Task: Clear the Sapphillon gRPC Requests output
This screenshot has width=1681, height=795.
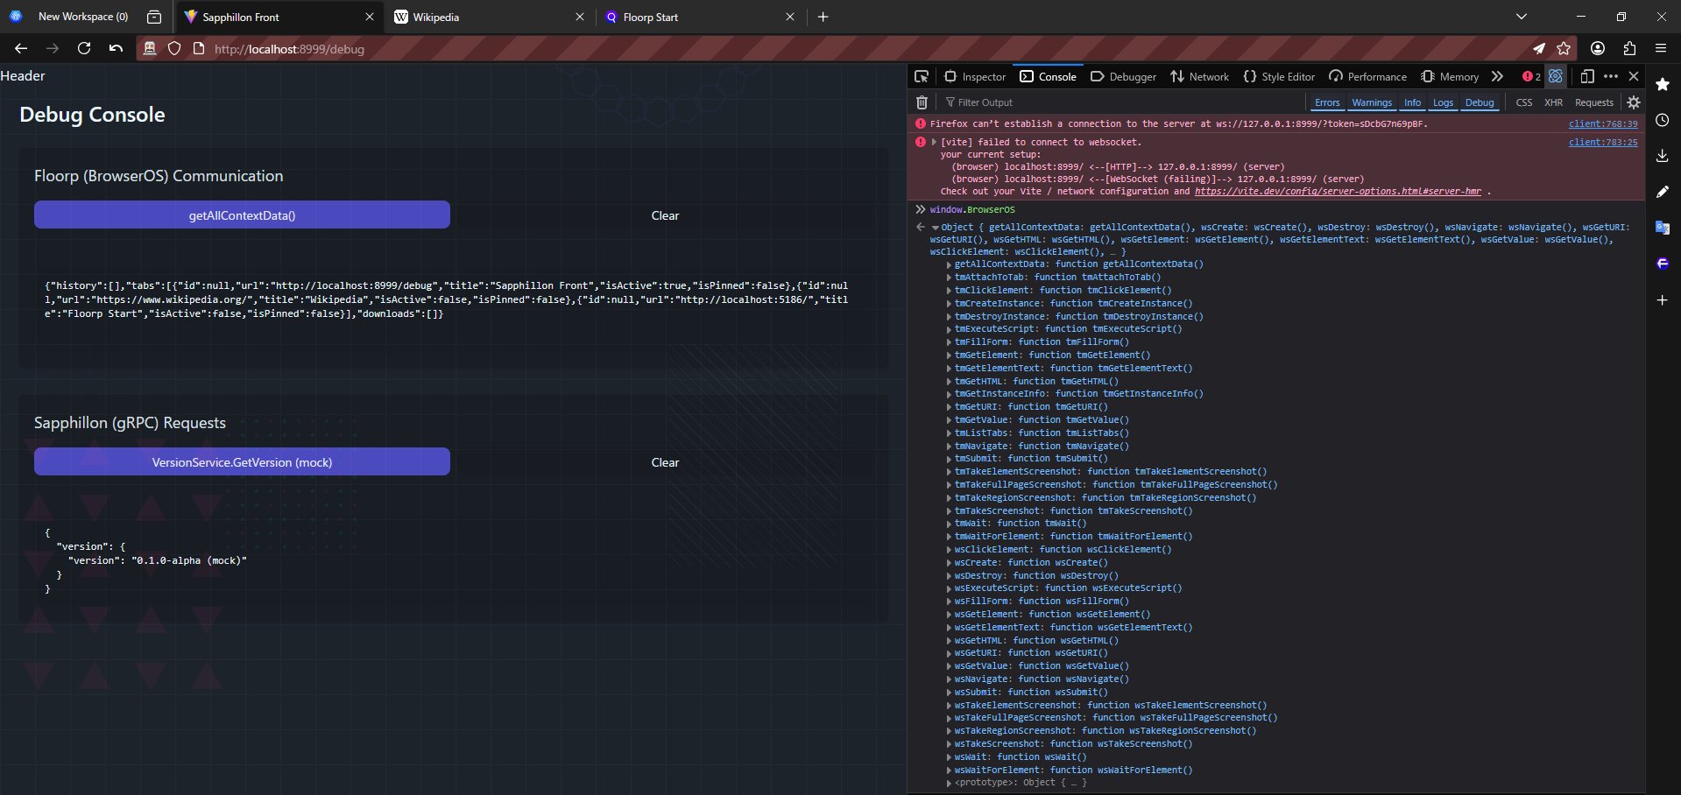Action: [x=665, y=461]
